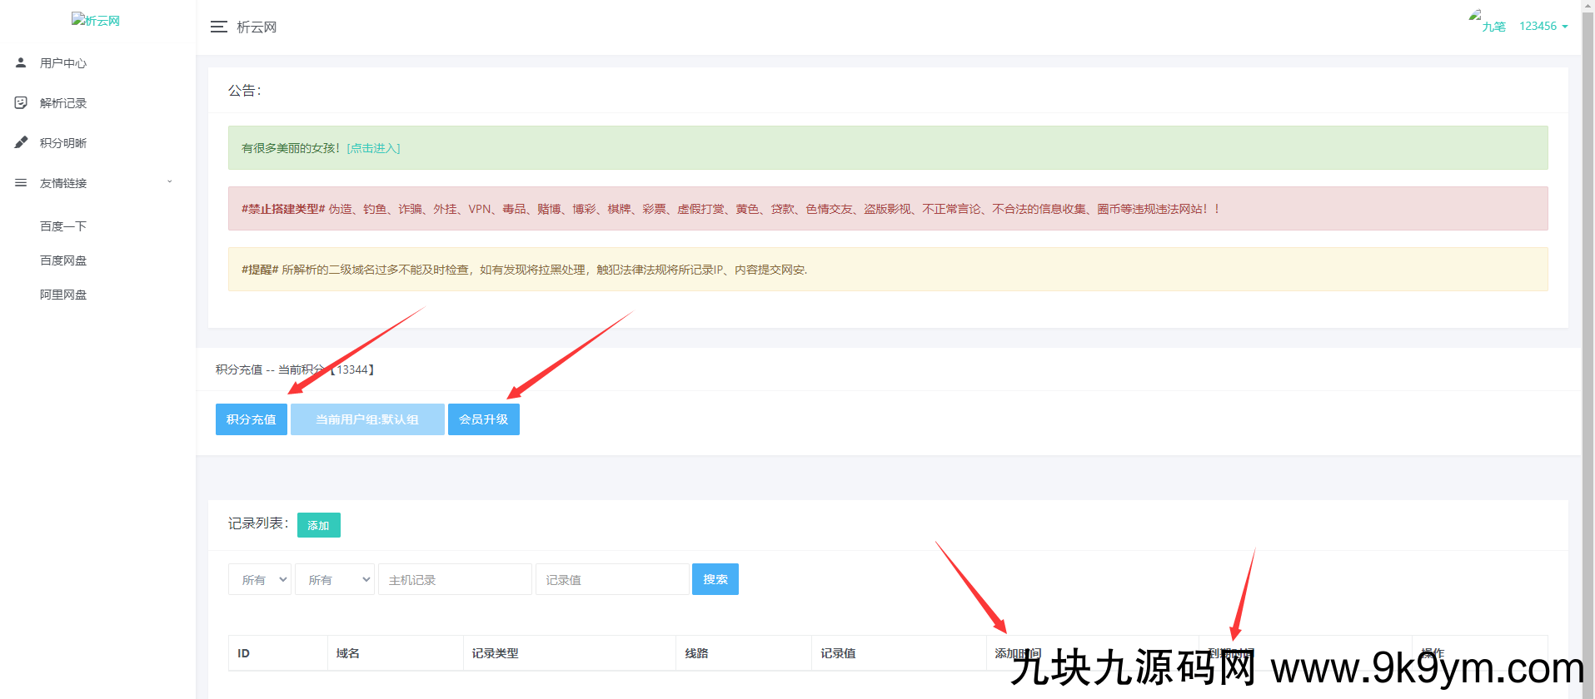Open the second 所有 filter dropdown

pyautogui.click(x=335, y=579)
